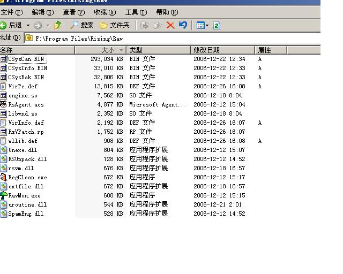
Task: Expand the Views dropdown arrow
Action: (207, 26)
